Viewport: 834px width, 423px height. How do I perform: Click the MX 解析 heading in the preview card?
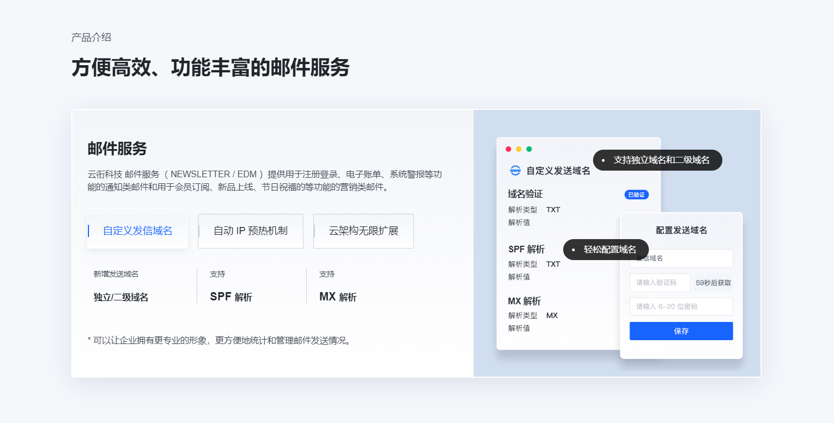pyautogui.click(x=524, y=301)
